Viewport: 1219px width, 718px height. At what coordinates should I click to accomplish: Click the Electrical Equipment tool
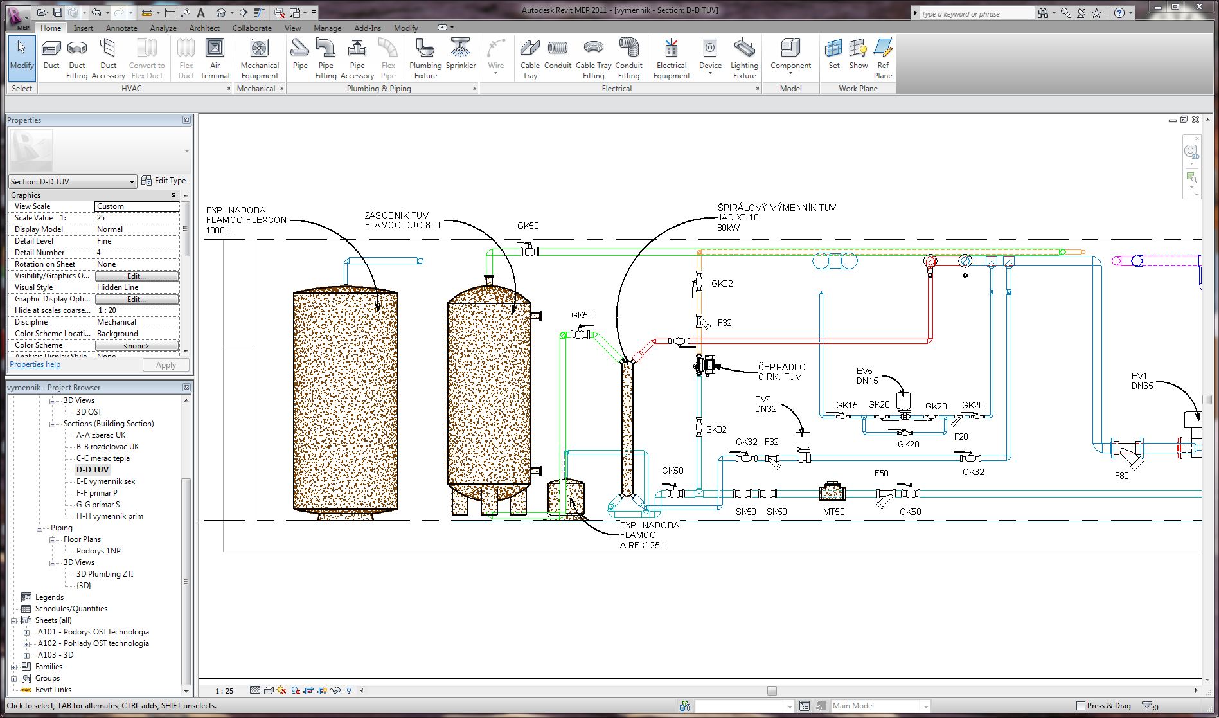[x=671, y=58]
